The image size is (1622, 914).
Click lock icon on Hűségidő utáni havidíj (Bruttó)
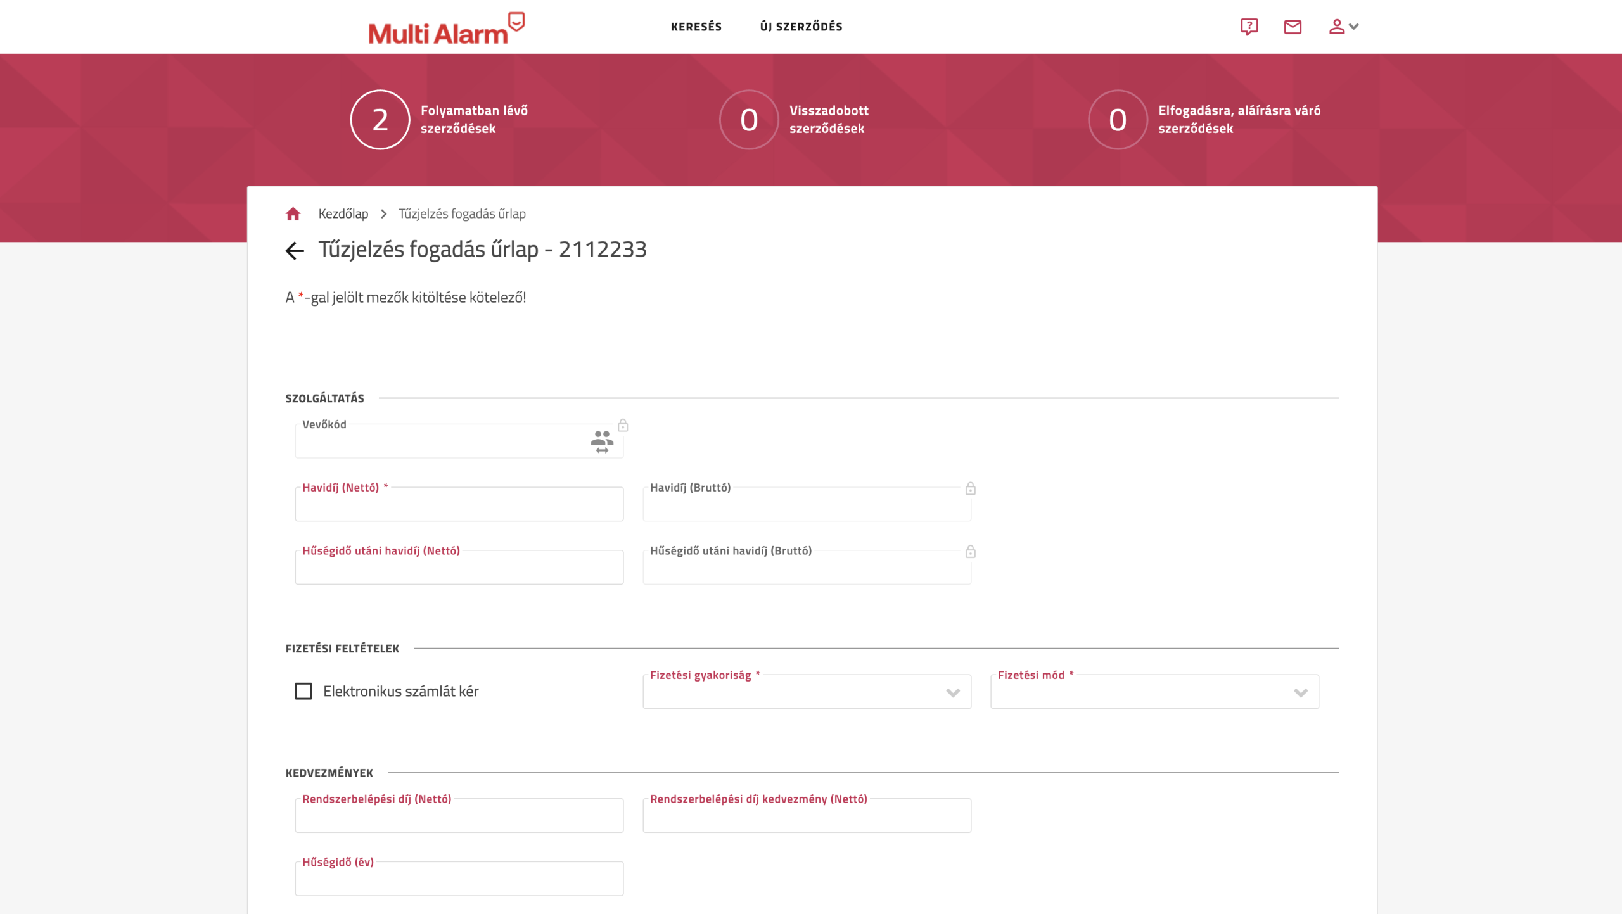point(970,552)
